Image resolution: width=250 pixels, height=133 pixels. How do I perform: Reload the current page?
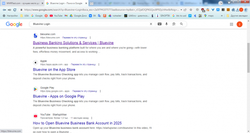point(15,10)
